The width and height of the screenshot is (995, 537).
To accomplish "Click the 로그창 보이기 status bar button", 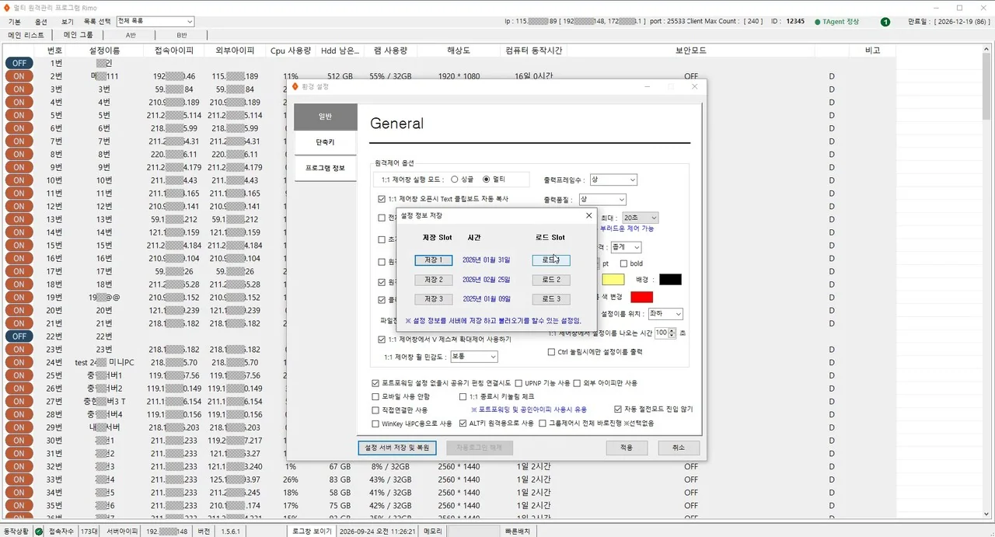I will click(x=311, y=531).
